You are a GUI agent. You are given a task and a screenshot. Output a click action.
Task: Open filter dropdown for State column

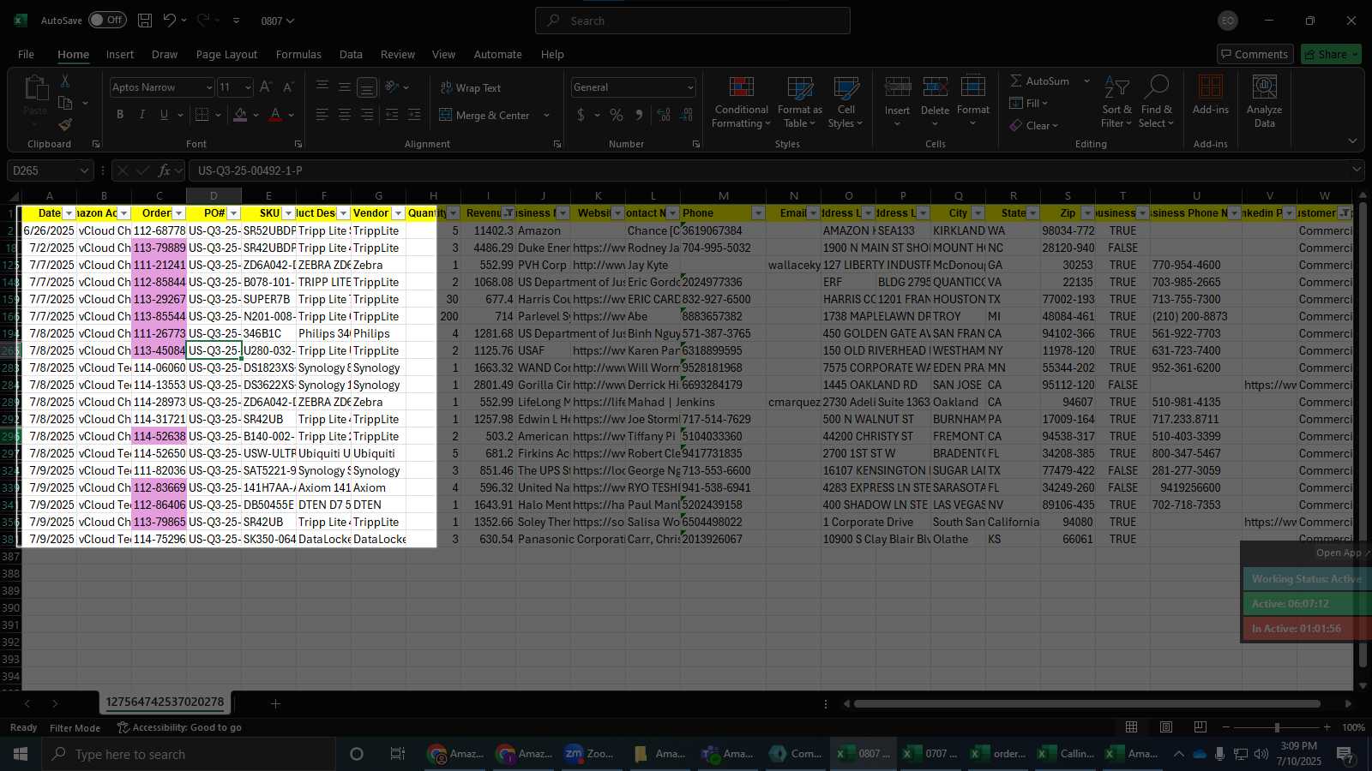1032,213
